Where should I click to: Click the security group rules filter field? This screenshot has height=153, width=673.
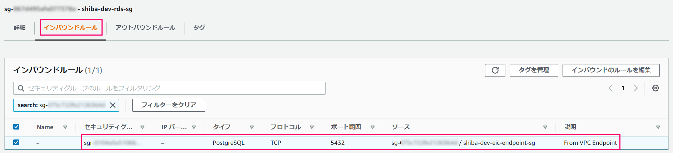(169, 88)
